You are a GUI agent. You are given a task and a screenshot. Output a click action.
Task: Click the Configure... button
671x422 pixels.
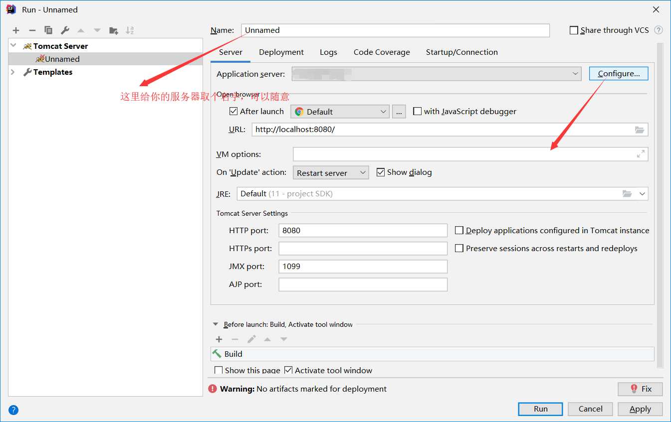tap(619, 74)
